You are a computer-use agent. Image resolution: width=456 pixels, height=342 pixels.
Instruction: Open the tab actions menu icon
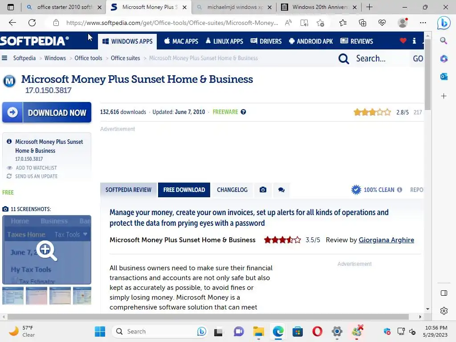11,7
